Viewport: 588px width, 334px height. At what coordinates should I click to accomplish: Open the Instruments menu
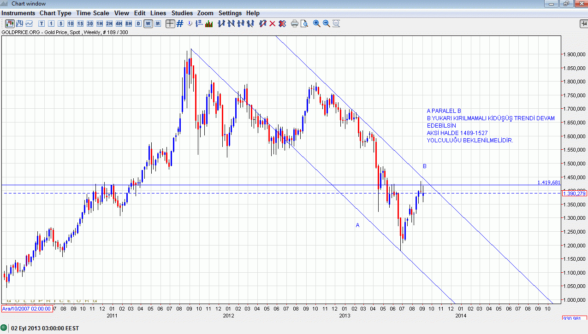(x=18, y=13)
